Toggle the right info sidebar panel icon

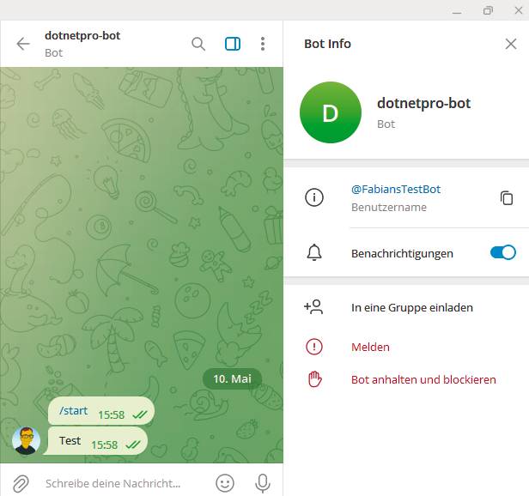pyautogui.click(x=233, y=44)
